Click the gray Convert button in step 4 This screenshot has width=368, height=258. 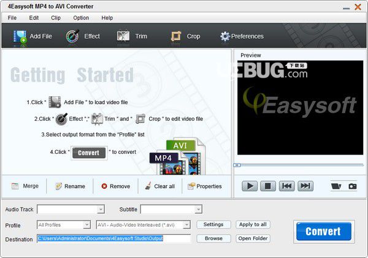pos(89,153)
